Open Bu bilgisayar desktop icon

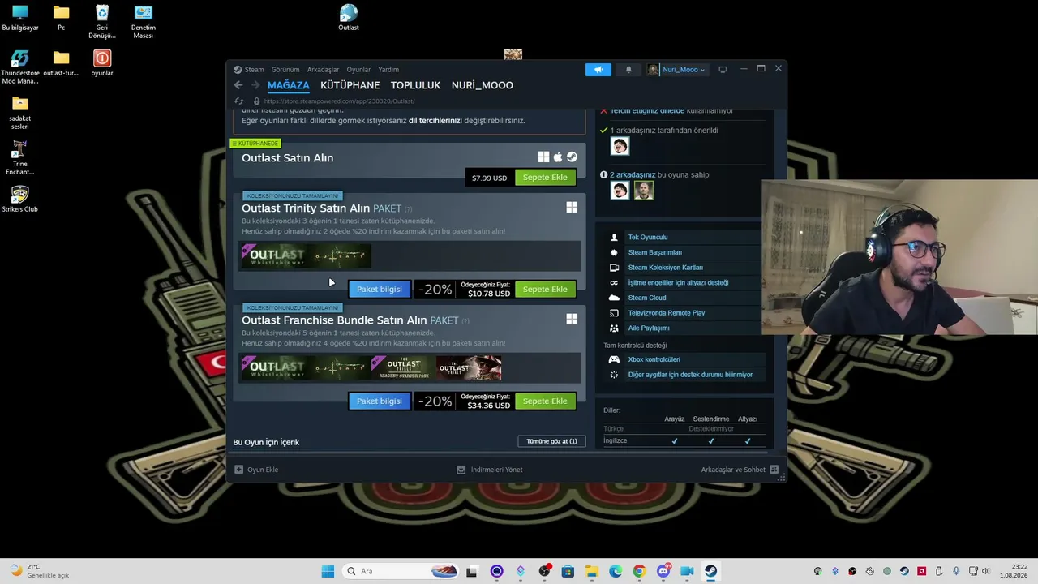[20, 17]
